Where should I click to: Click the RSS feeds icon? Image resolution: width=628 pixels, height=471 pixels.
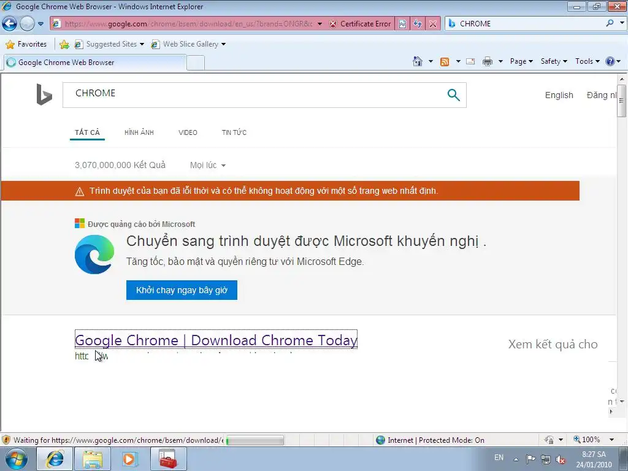point(445,61)
